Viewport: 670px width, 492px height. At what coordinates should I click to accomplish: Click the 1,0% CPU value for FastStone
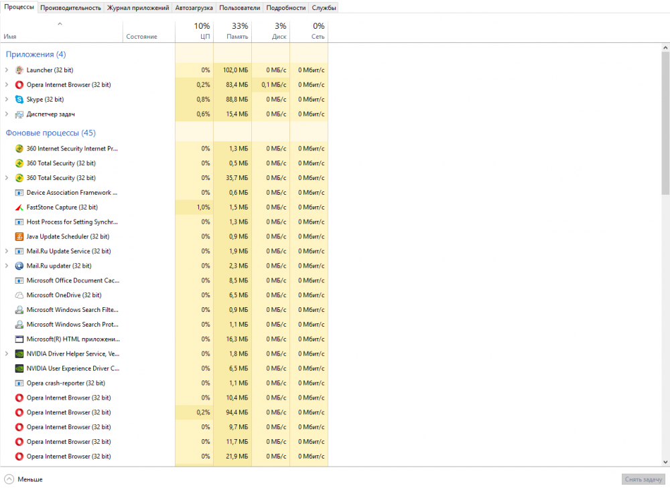tap(204, 207)
